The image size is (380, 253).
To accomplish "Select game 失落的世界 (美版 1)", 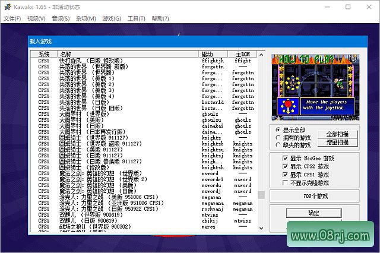I will [x=144, y=78].
